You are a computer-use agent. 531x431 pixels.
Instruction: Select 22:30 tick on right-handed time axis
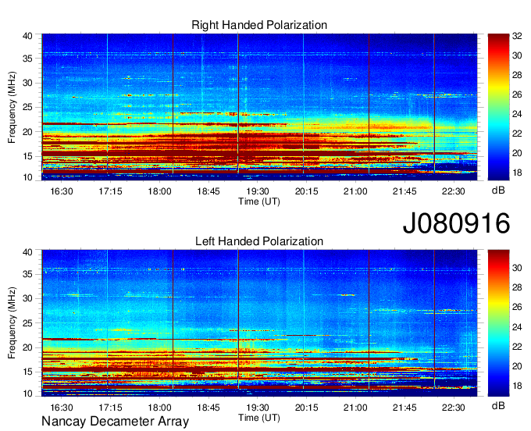(x=454, y=191)
